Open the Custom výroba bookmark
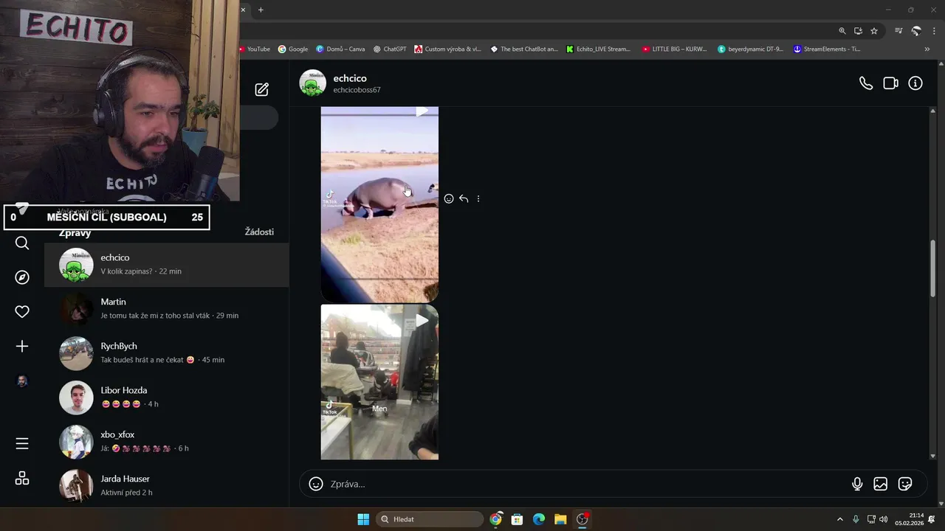The width and height of the screenshot is (945, 531). click(448, 49)
